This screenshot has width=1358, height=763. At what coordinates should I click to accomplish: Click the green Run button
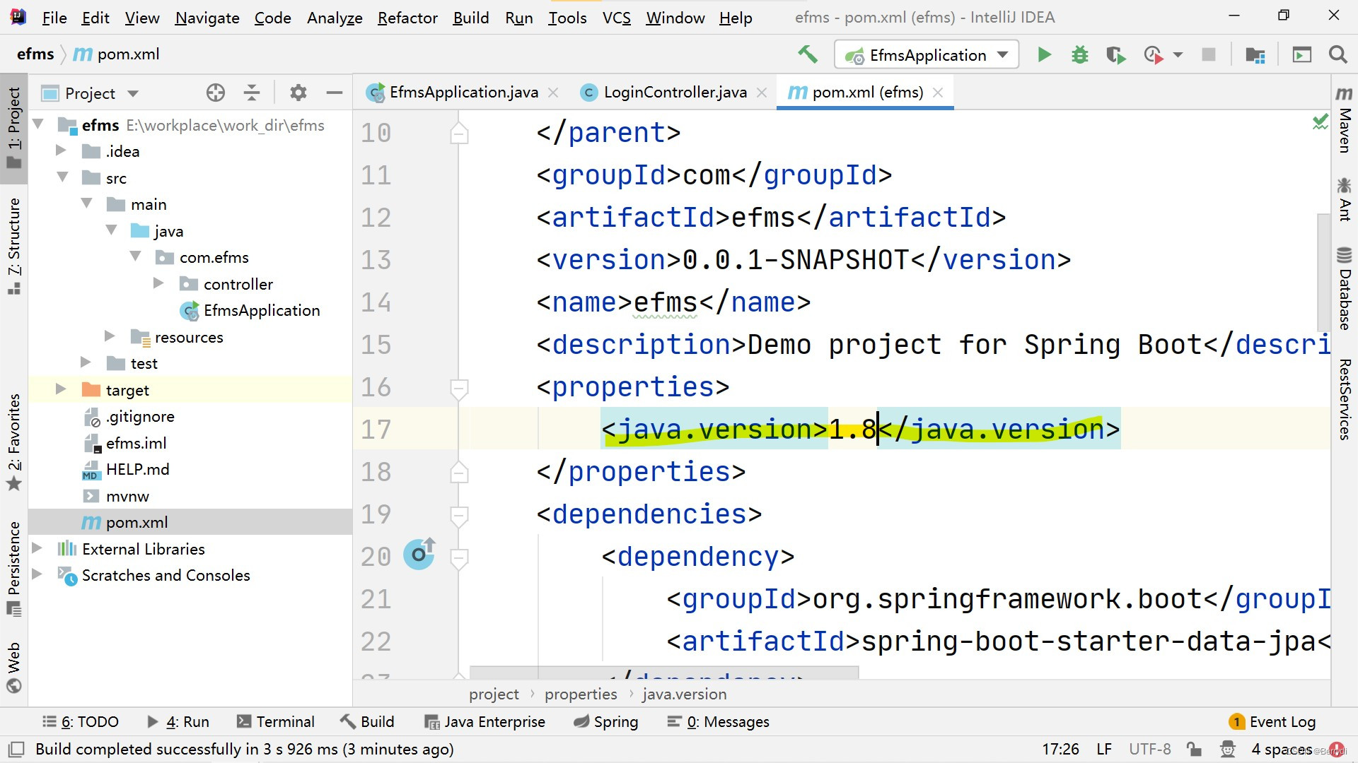point(1044,55)
